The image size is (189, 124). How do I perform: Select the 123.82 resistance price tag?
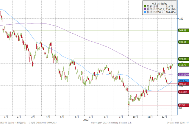(183, 59)
